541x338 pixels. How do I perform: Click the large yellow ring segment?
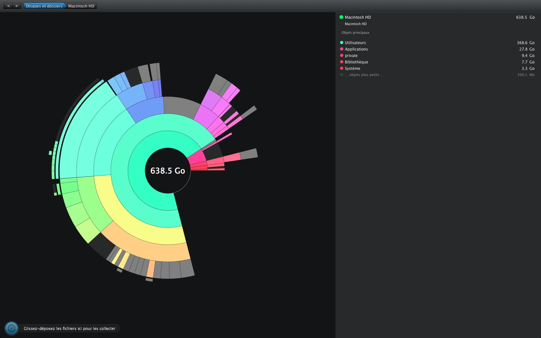[x=135, y=227]
